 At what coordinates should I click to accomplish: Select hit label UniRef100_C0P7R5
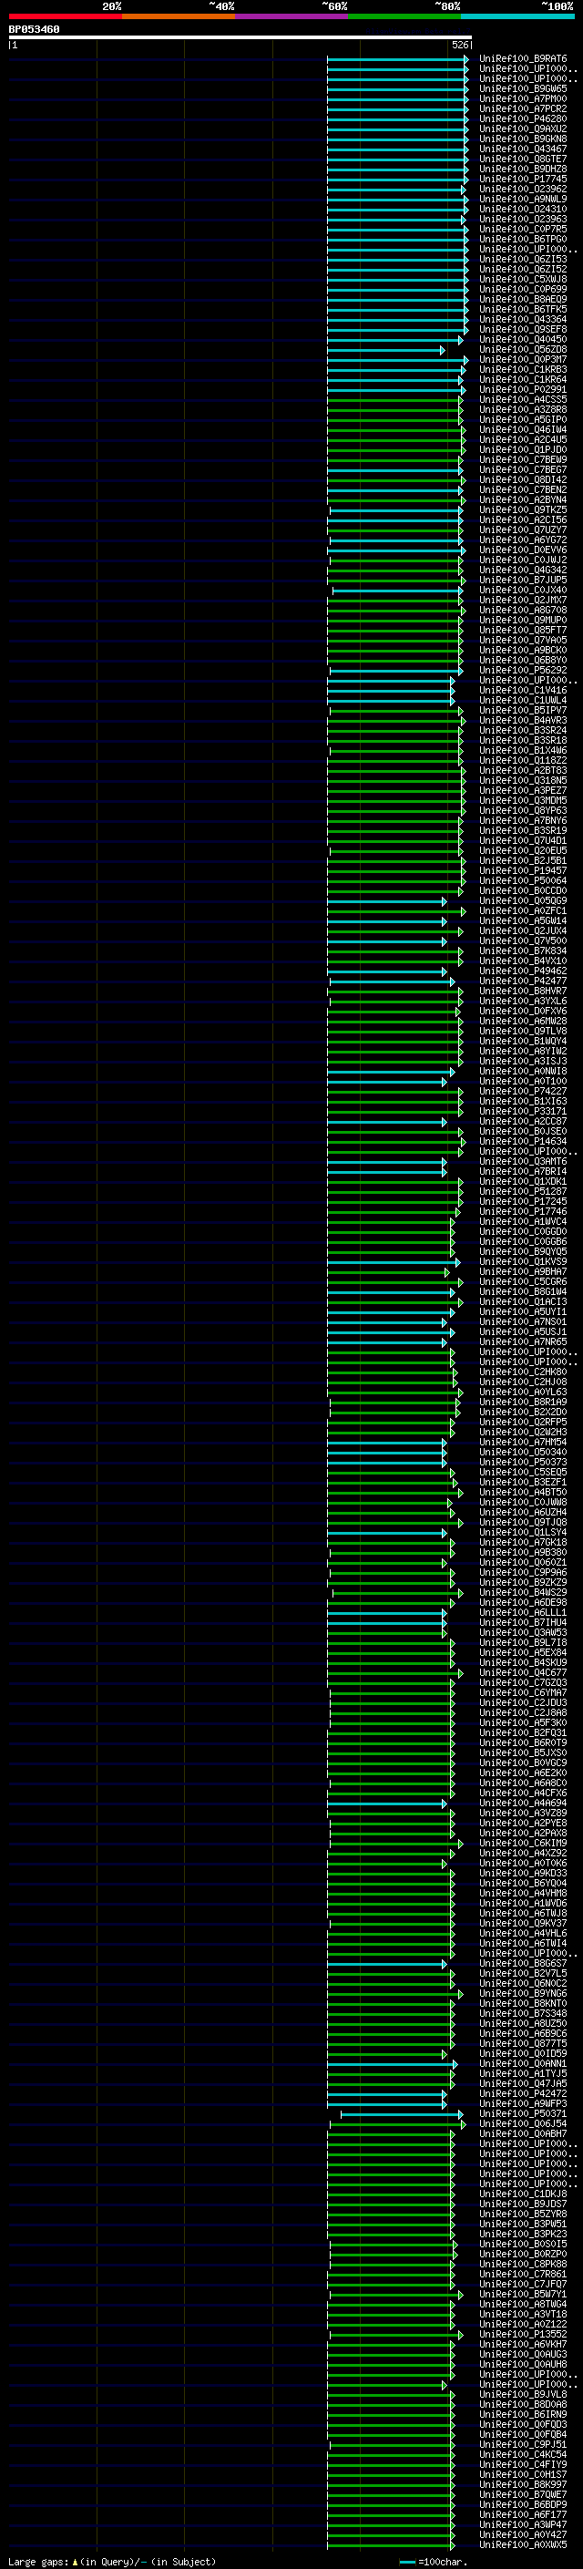(x=523, y=230)
